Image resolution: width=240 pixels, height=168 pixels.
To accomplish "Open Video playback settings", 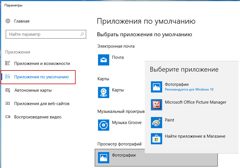I will pos(38,117).
